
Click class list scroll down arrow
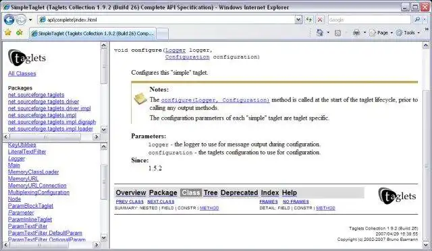[103, 238]
